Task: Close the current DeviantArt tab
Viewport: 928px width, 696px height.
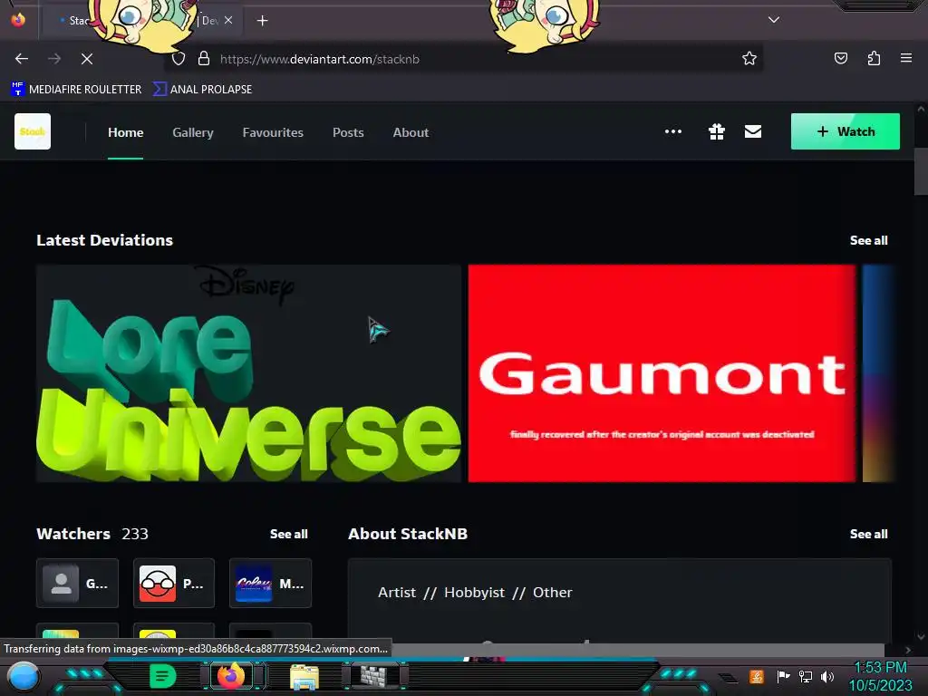Action: click(x=228, y=20)
